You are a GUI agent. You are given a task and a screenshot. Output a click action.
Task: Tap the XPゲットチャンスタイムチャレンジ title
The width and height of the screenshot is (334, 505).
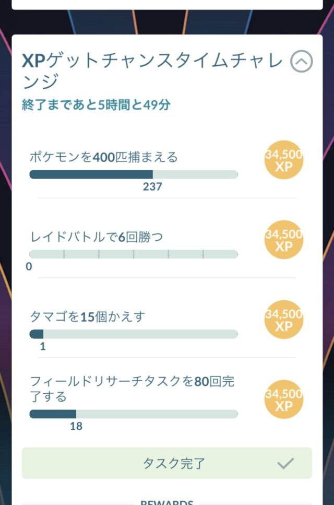pos(151,71)
